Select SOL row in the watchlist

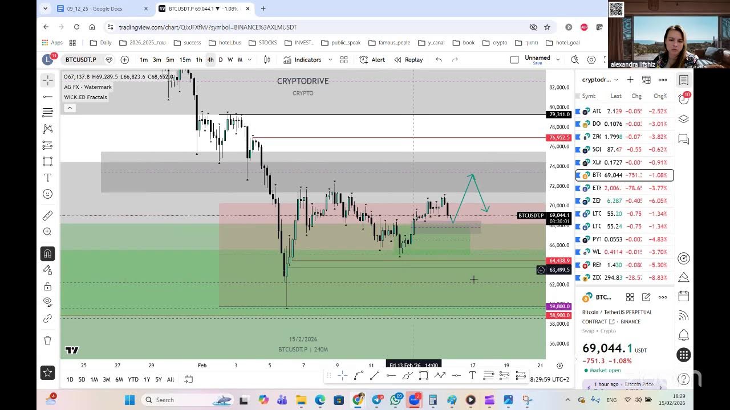tap(624, 150)
